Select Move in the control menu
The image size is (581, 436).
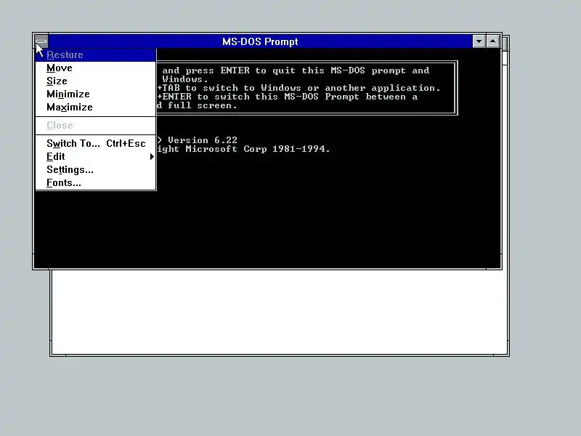pyautogui.click(x=96, y=68)
